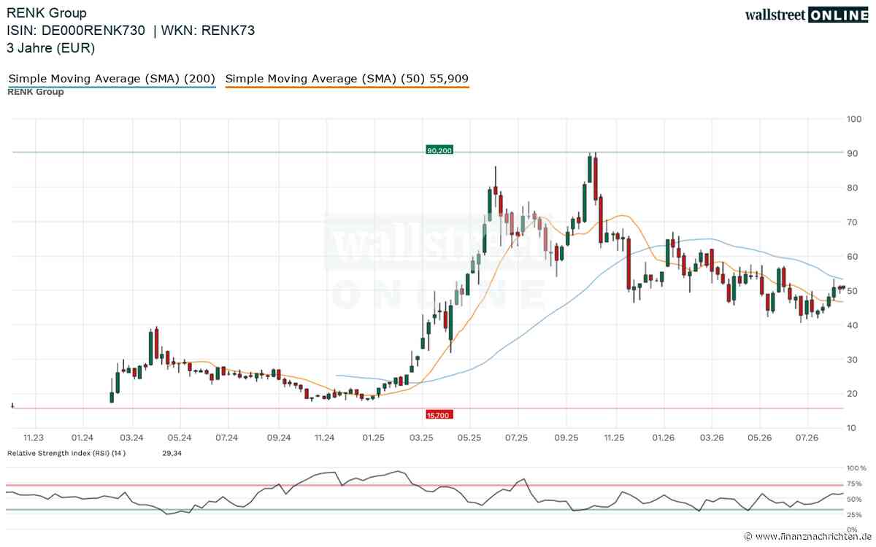Select the SMA (200) legend entry
The height and width of the screenshot is (547, 876).
click(112, 79)
